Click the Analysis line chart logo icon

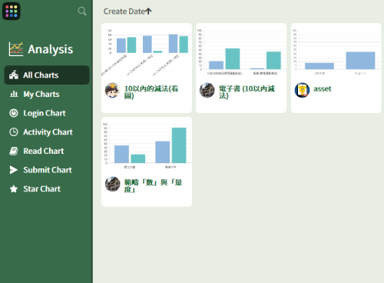[16, 49]
